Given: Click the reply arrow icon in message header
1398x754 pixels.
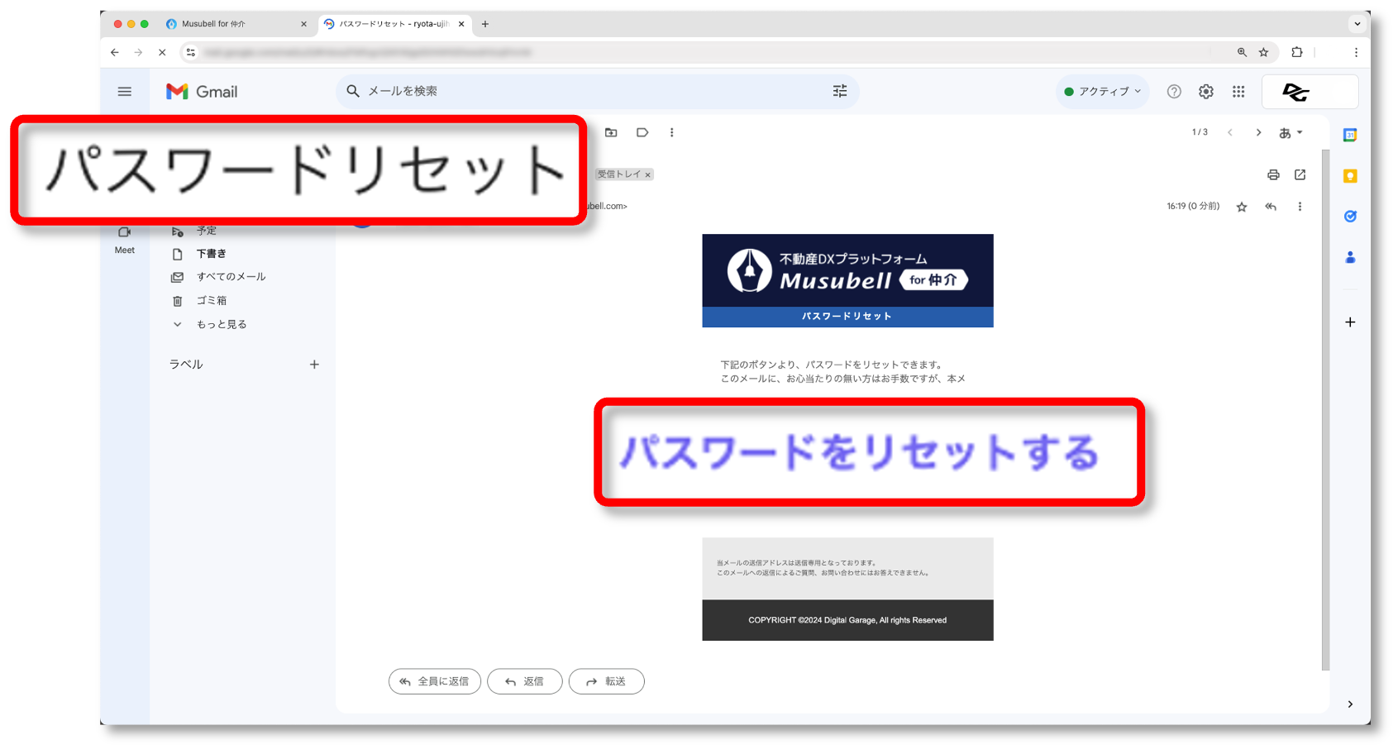Looking at the screenshot, I should coord(1271,207).
